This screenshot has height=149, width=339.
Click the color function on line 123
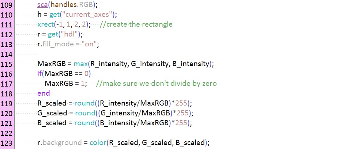[x=98, y=142]
